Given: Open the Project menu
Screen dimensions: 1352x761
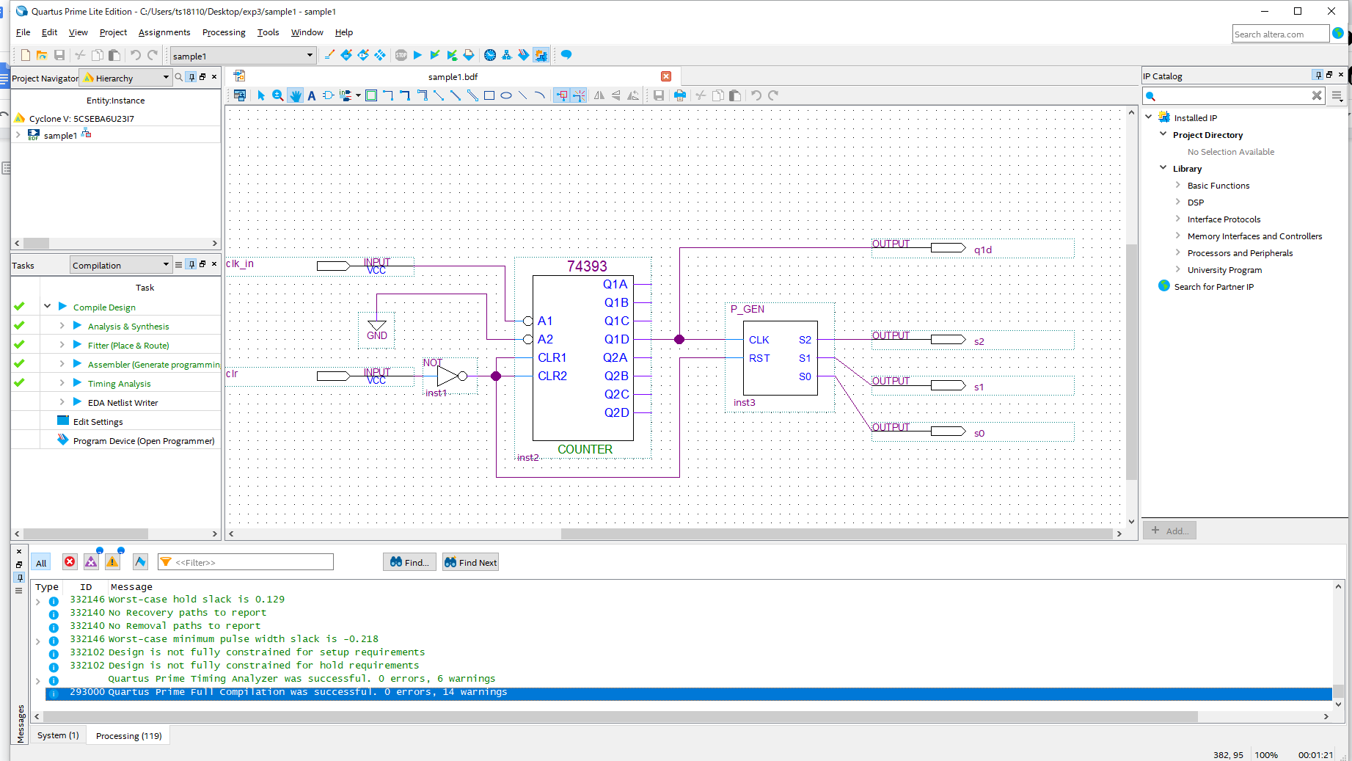Looking at the screenshot, I should tap(113, 32).
